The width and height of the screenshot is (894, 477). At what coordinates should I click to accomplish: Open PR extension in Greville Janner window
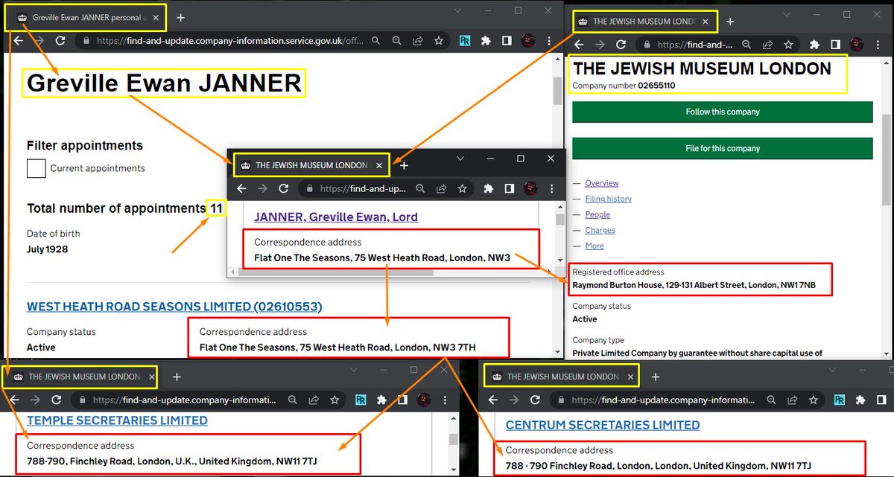[465, 41]
